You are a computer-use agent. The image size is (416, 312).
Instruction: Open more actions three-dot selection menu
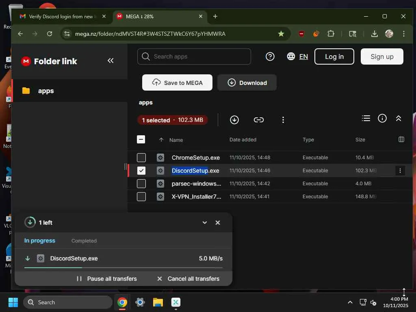[x=283, y=120]
